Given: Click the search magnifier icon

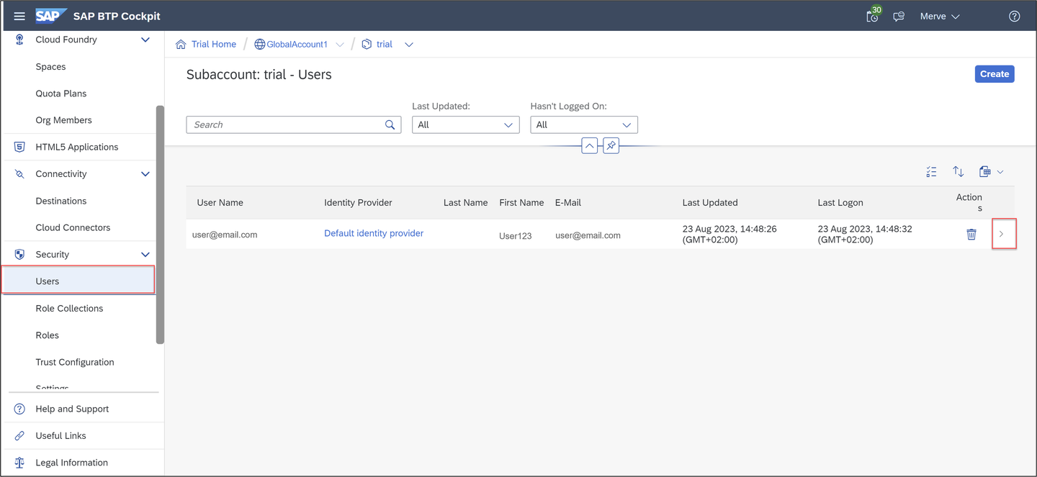Looking at the screenshot, I should point(390,124).
